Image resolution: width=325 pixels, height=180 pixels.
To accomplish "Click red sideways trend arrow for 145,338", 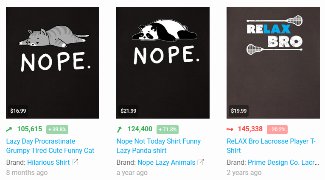I will point(230,129).
